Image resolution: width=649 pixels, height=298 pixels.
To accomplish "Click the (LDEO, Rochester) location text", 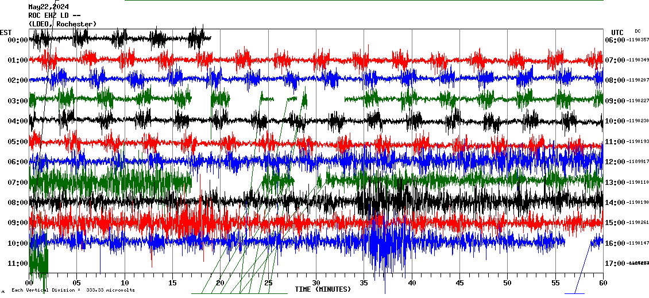I will (63, 24).
